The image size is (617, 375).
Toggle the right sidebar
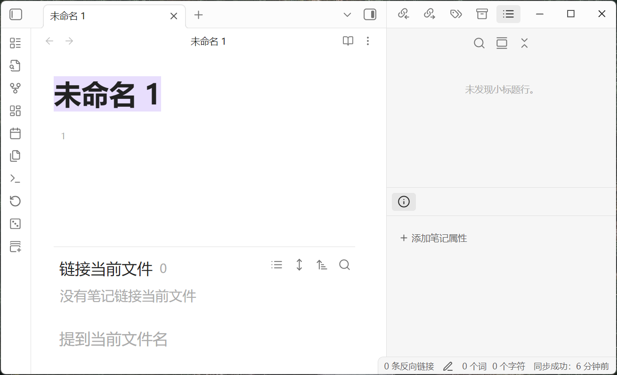click(x=370, y=15)
